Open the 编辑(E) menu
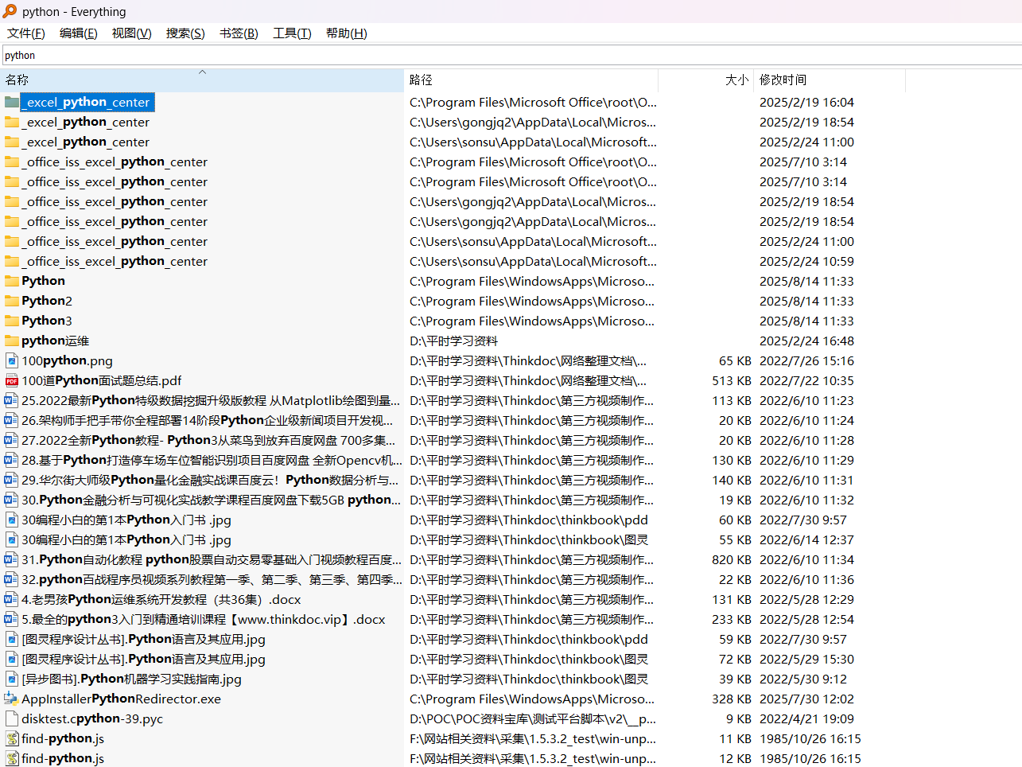This screenshot has height=767, width=1022. click(78, 33)
